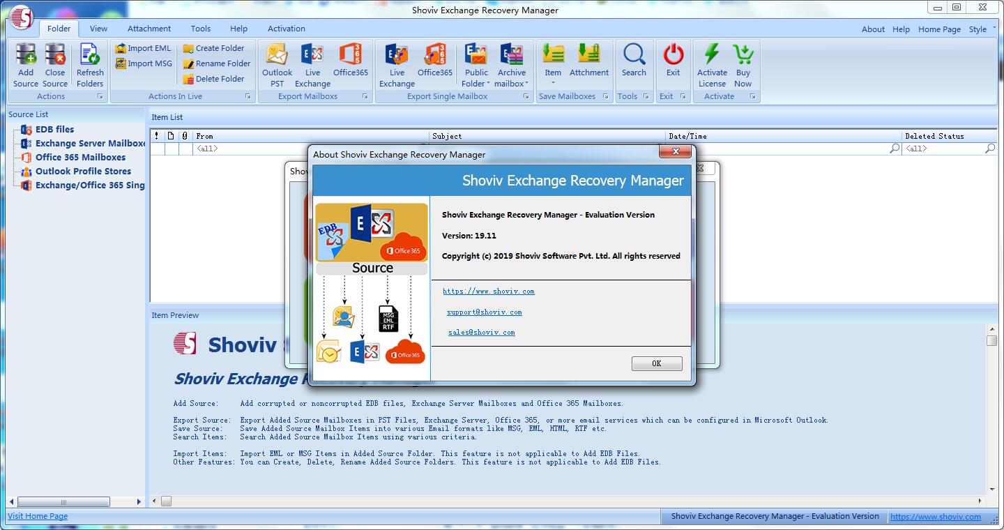Screen dimensions: 1004x530
Task: Click About in the top-right menu
Action: 873,29
